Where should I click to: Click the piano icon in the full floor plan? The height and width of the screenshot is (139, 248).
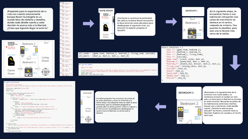point(11,61)
